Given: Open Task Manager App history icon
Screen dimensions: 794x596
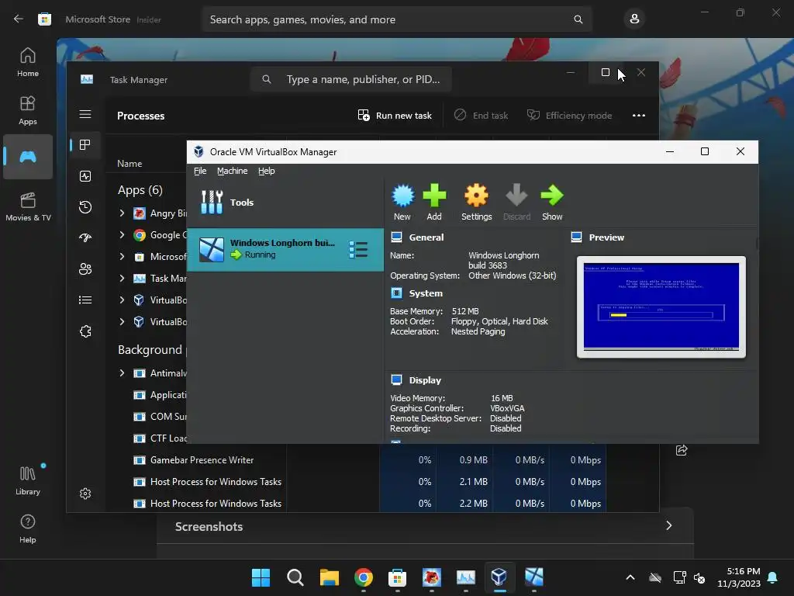Looking at the screenshot, I should tap(85, 206).
